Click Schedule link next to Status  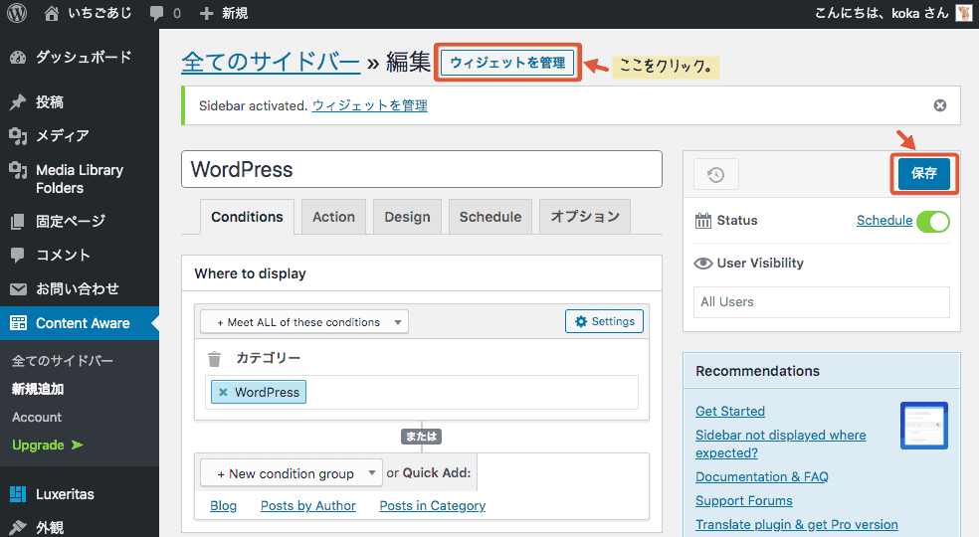pyautogui.click(x=884, y=221)
